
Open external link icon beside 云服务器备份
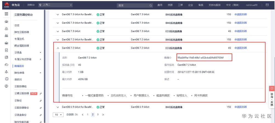click(x=41, y=108)
